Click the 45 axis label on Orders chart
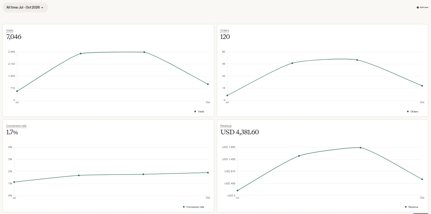431x214 pixels. pos(224,64)
